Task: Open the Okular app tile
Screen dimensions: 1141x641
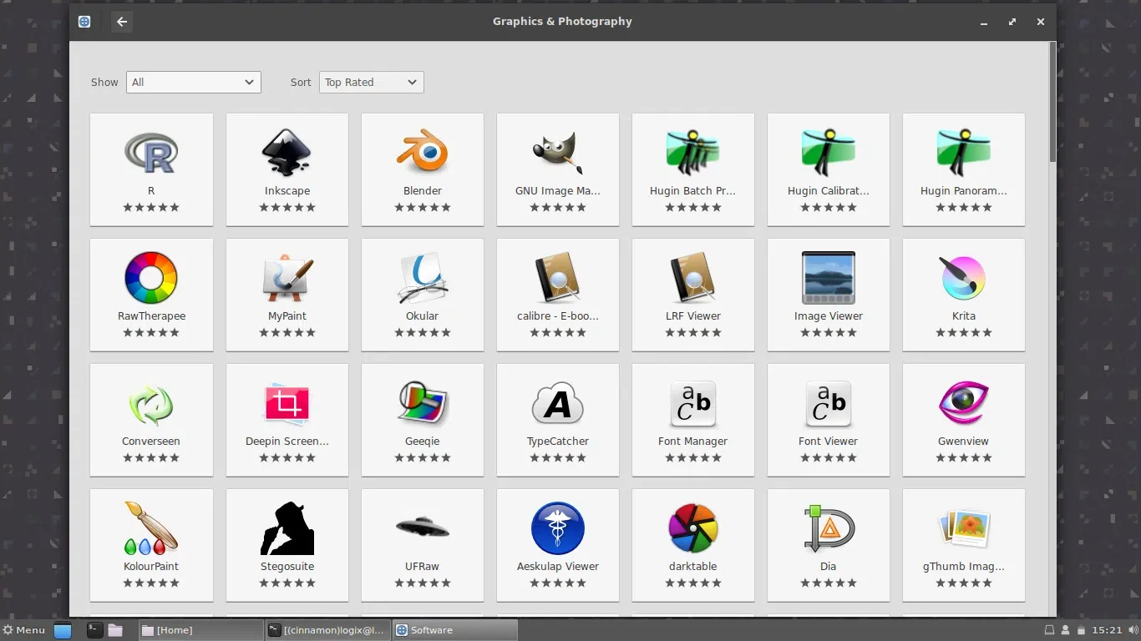Action: 423,295
